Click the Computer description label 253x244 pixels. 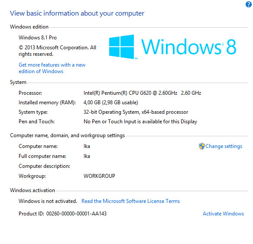pyautogui.click(x=44, y=166)
